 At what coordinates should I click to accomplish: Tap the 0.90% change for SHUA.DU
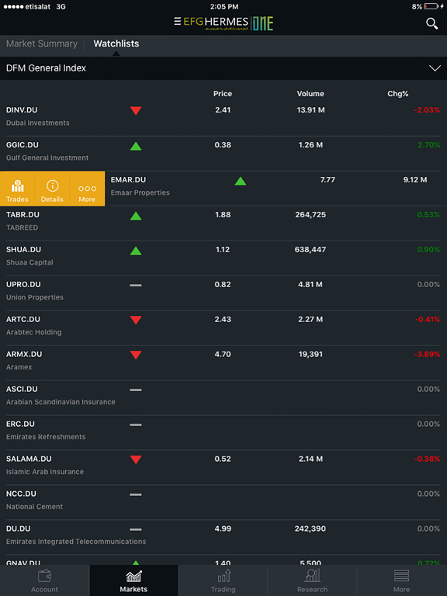428,250
